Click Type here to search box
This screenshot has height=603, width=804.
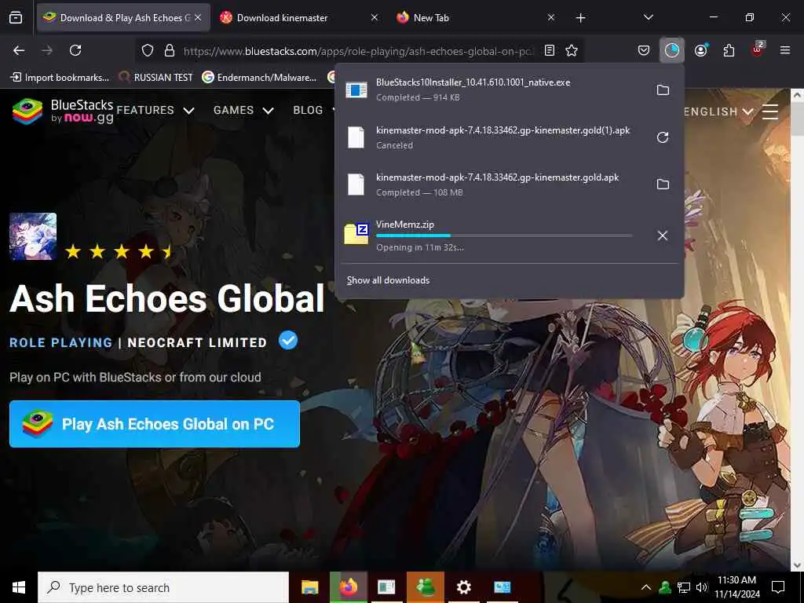pyautogui.click(x=163, y=587)
